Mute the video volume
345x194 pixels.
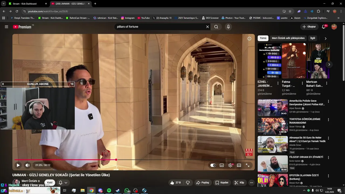[27, 165]
